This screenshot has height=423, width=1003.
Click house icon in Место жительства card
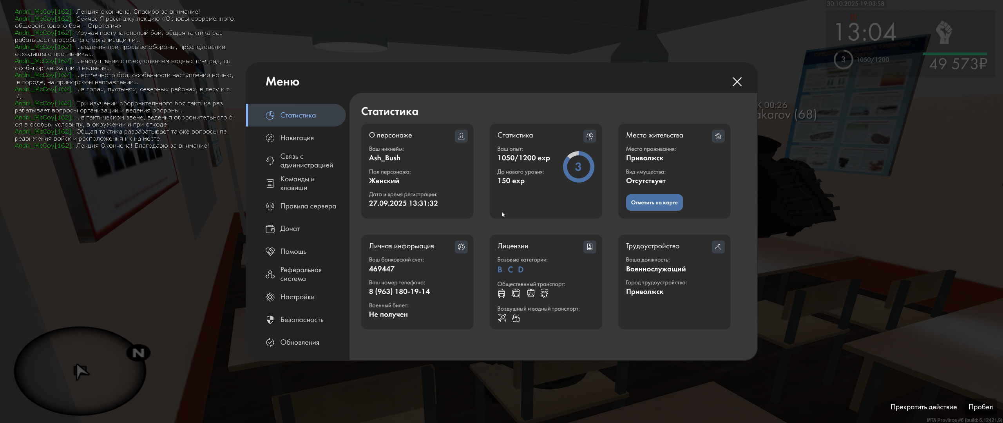pos(718,136)
